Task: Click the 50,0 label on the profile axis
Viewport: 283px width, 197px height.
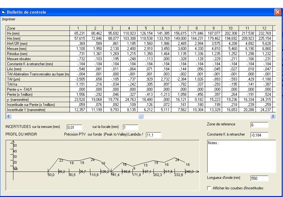Action: click(x=51, y=175)
